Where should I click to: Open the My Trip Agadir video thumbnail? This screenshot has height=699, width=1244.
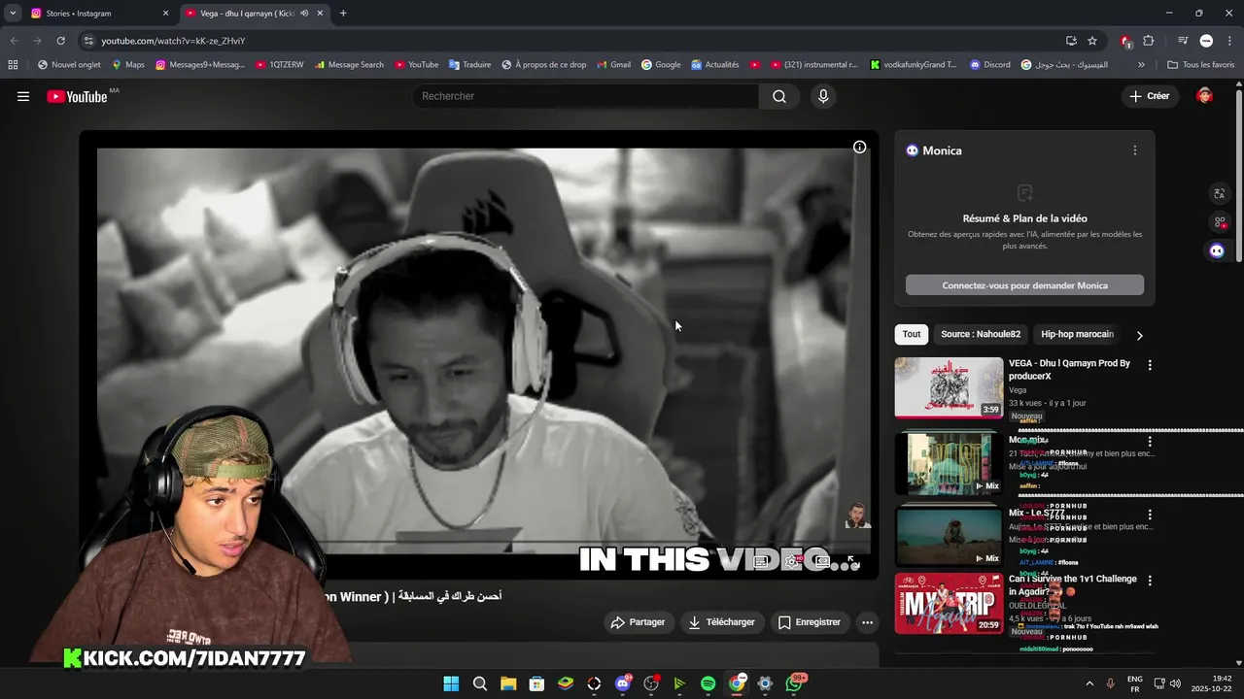pos(949,603)
